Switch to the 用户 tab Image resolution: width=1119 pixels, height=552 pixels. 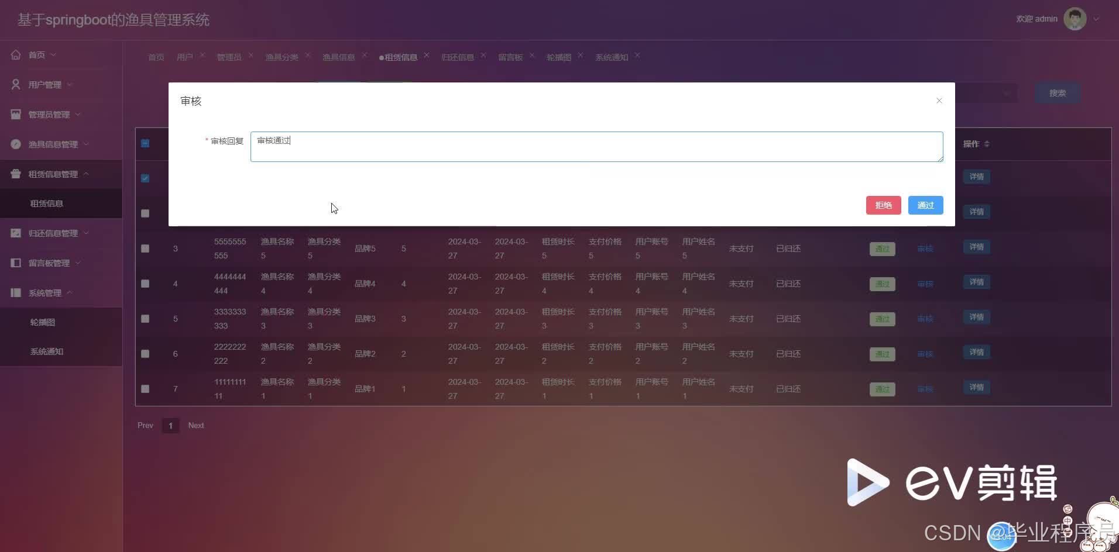pos(185,57)
